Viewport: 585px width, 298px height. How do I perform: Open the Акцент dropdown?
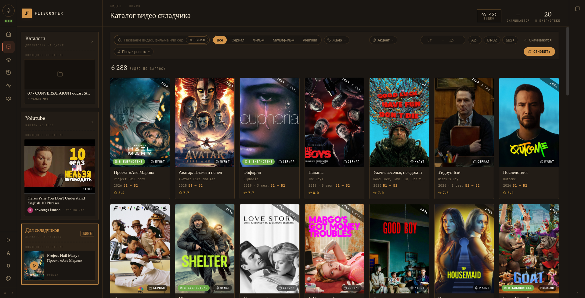(383, 40)
